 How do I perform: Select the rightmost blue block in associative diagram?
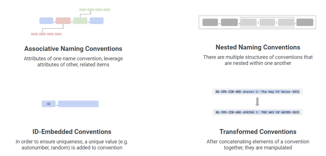pos(97,21)
